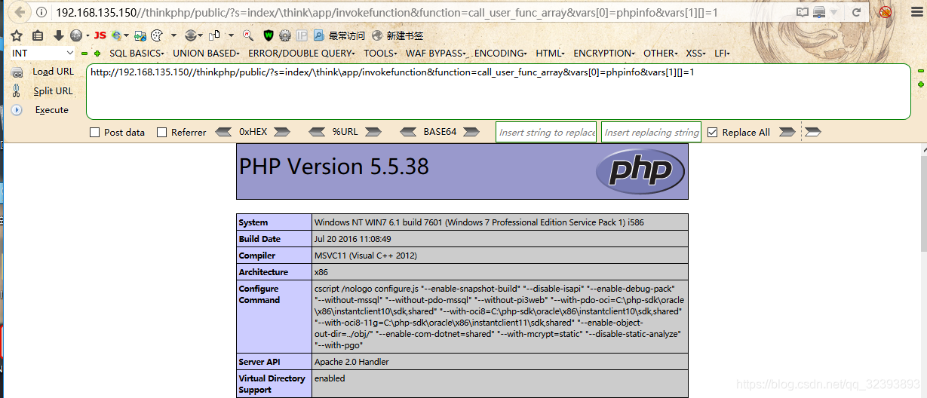Click the red JS toolbar icon
Image resolution: width=927 pixels, height=398 pixels.
click(x=100, y=35)
